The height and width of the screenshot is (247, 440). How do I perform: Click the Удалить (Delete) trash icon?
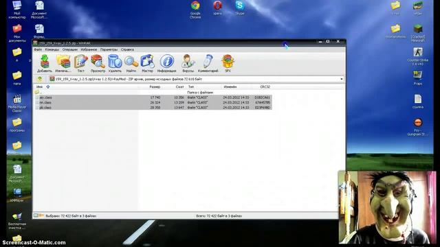(x=115, y=63)
